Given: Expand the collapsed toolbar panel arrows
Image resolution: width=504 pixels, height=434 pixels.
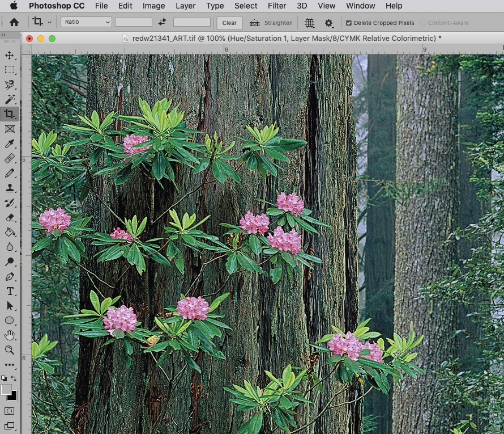Looking at the screenshot, I should [x=3, y=35].
